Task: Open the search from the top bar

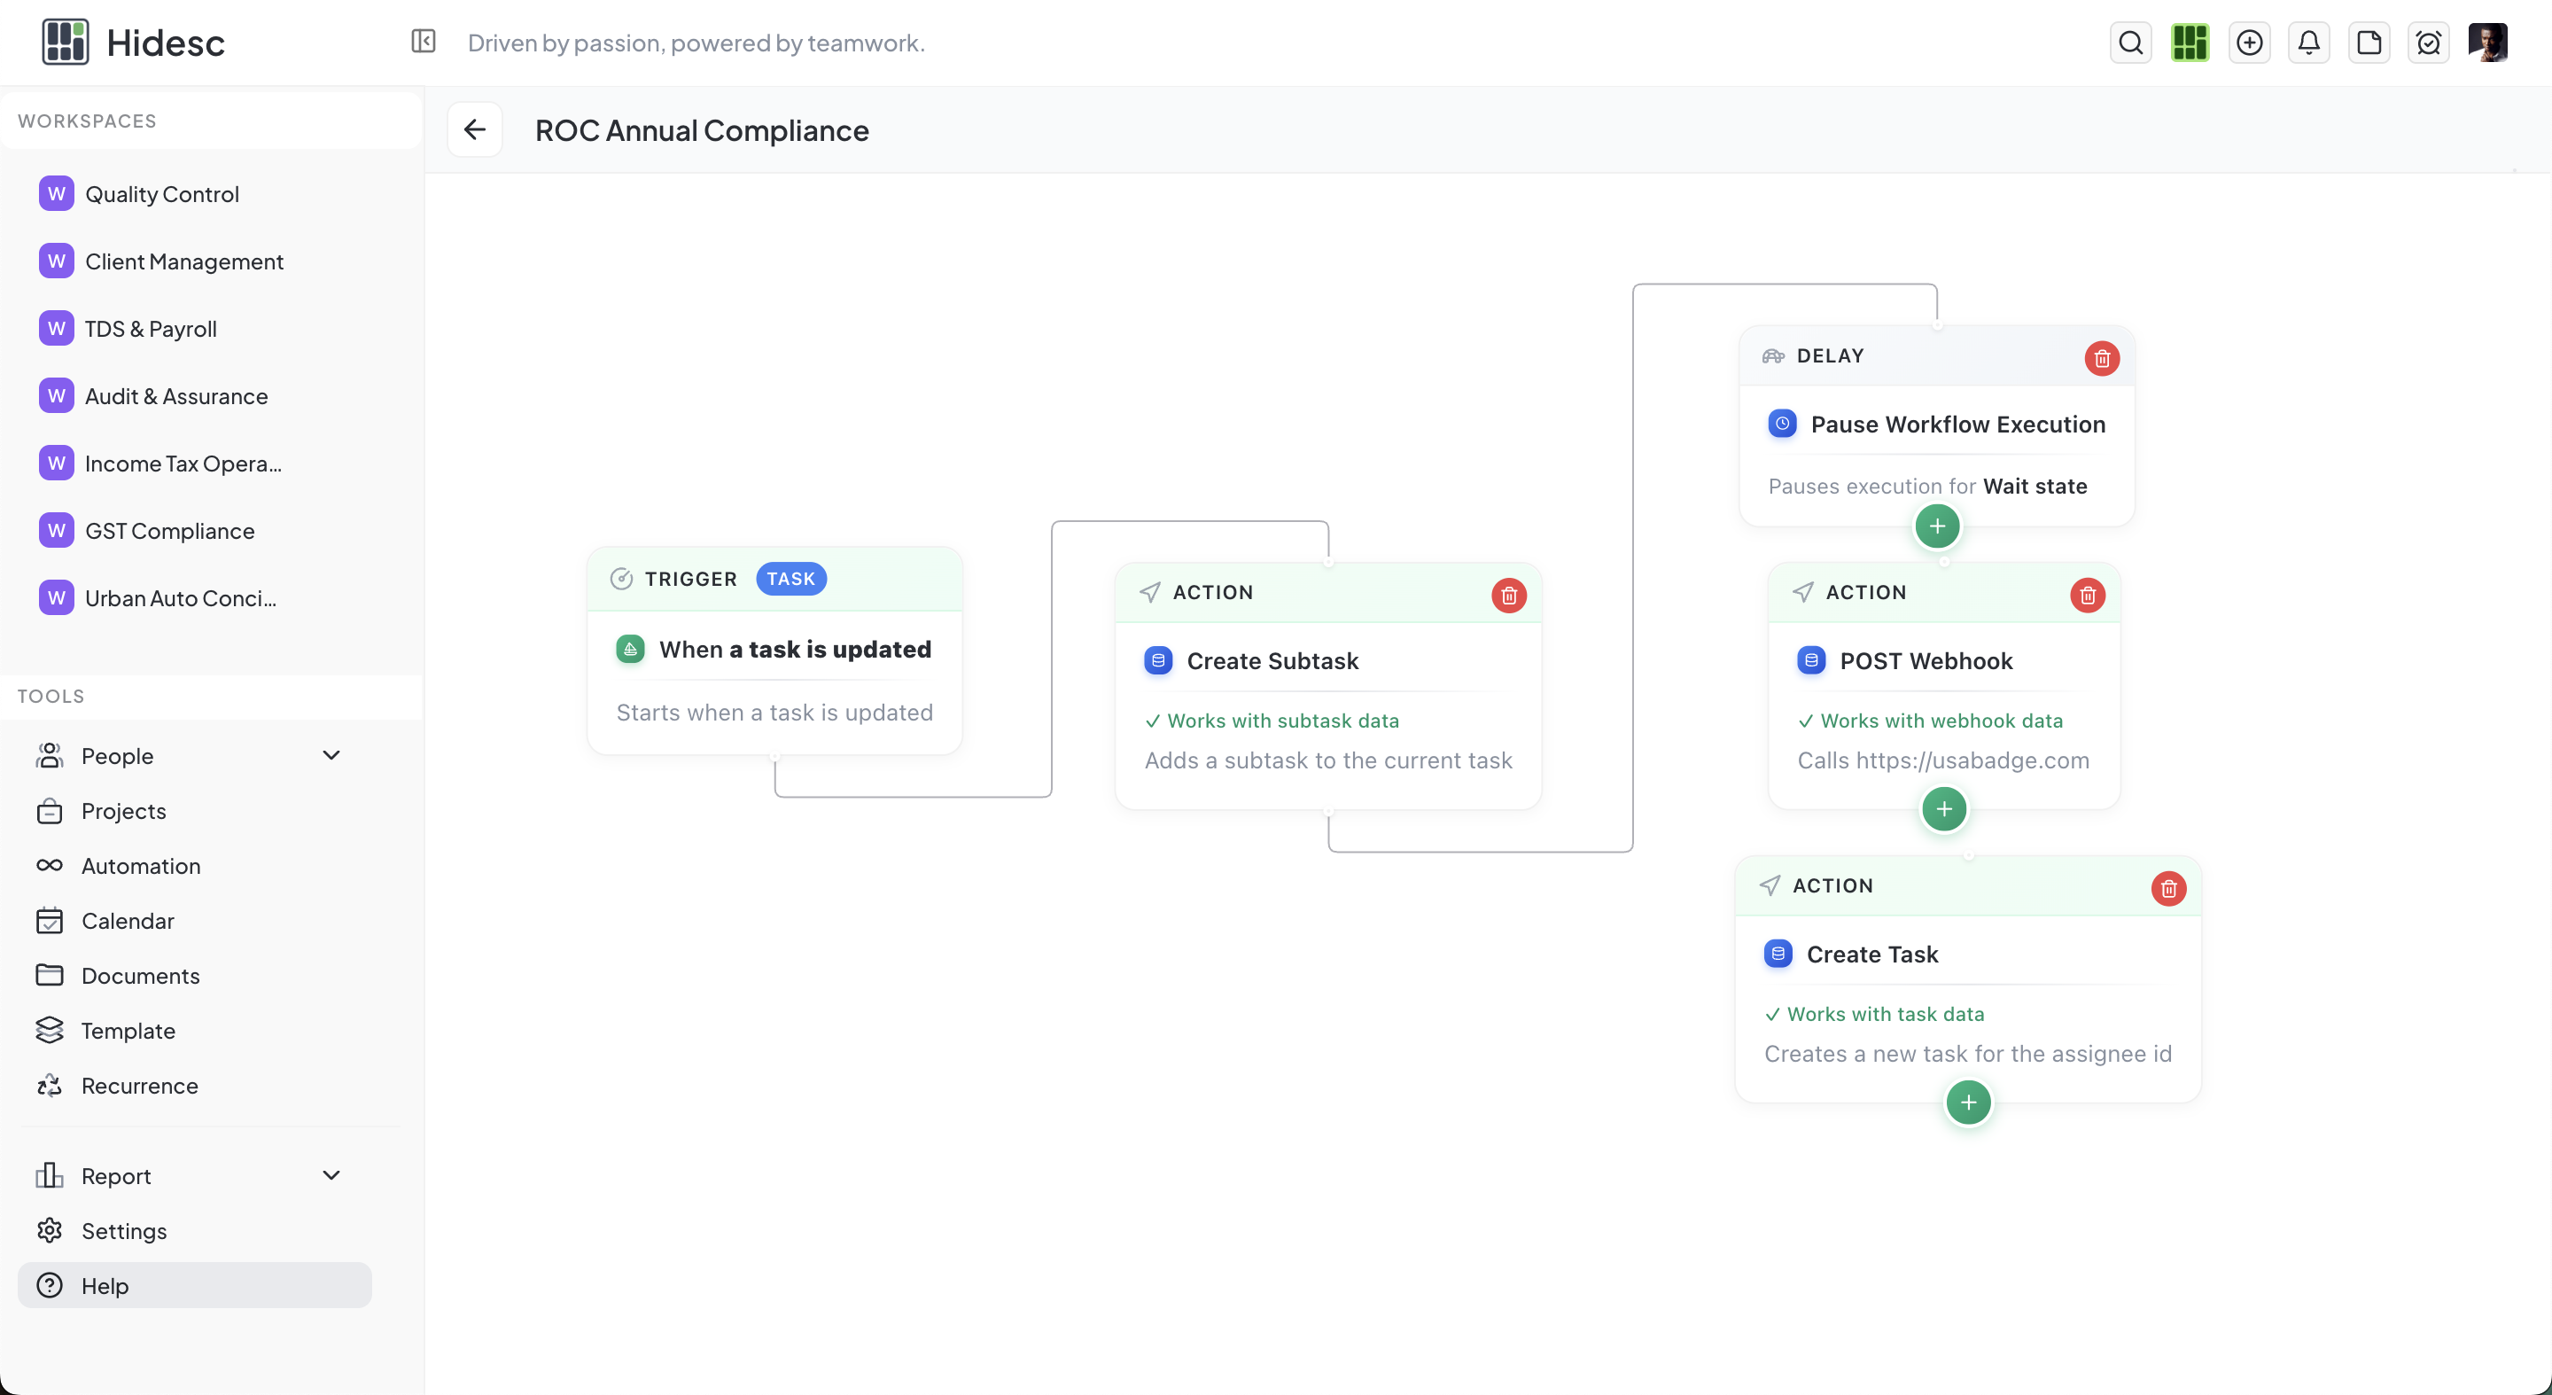Action: click(x=2130, y=42)
